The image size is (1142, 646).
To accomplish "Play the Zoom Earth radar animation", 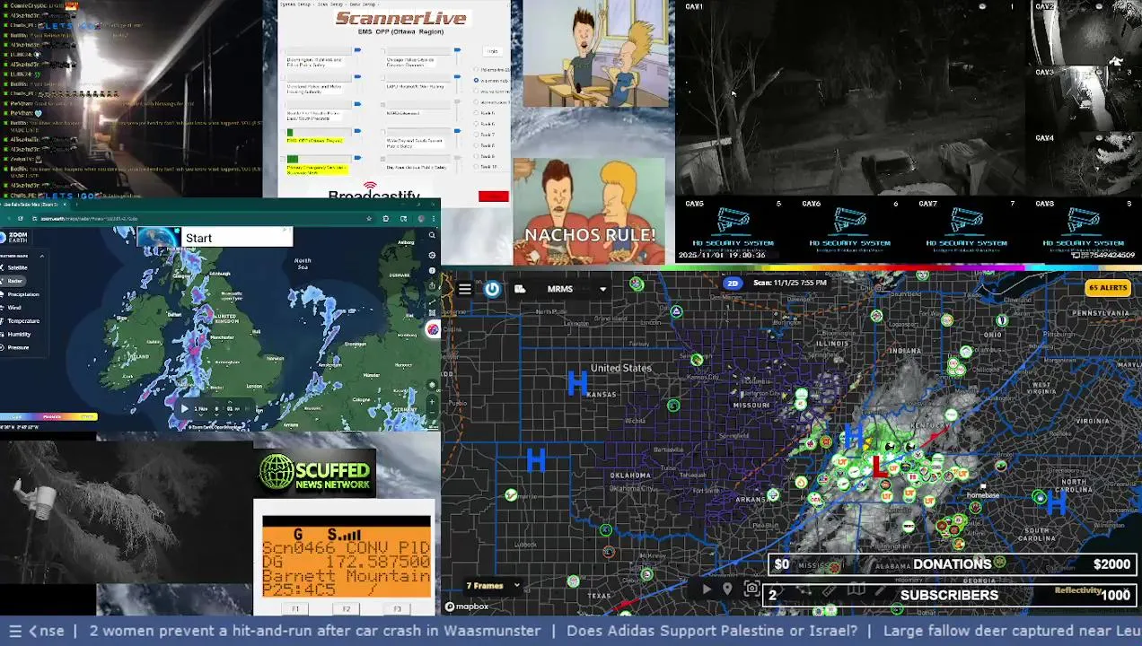I will tap(184, 408).
